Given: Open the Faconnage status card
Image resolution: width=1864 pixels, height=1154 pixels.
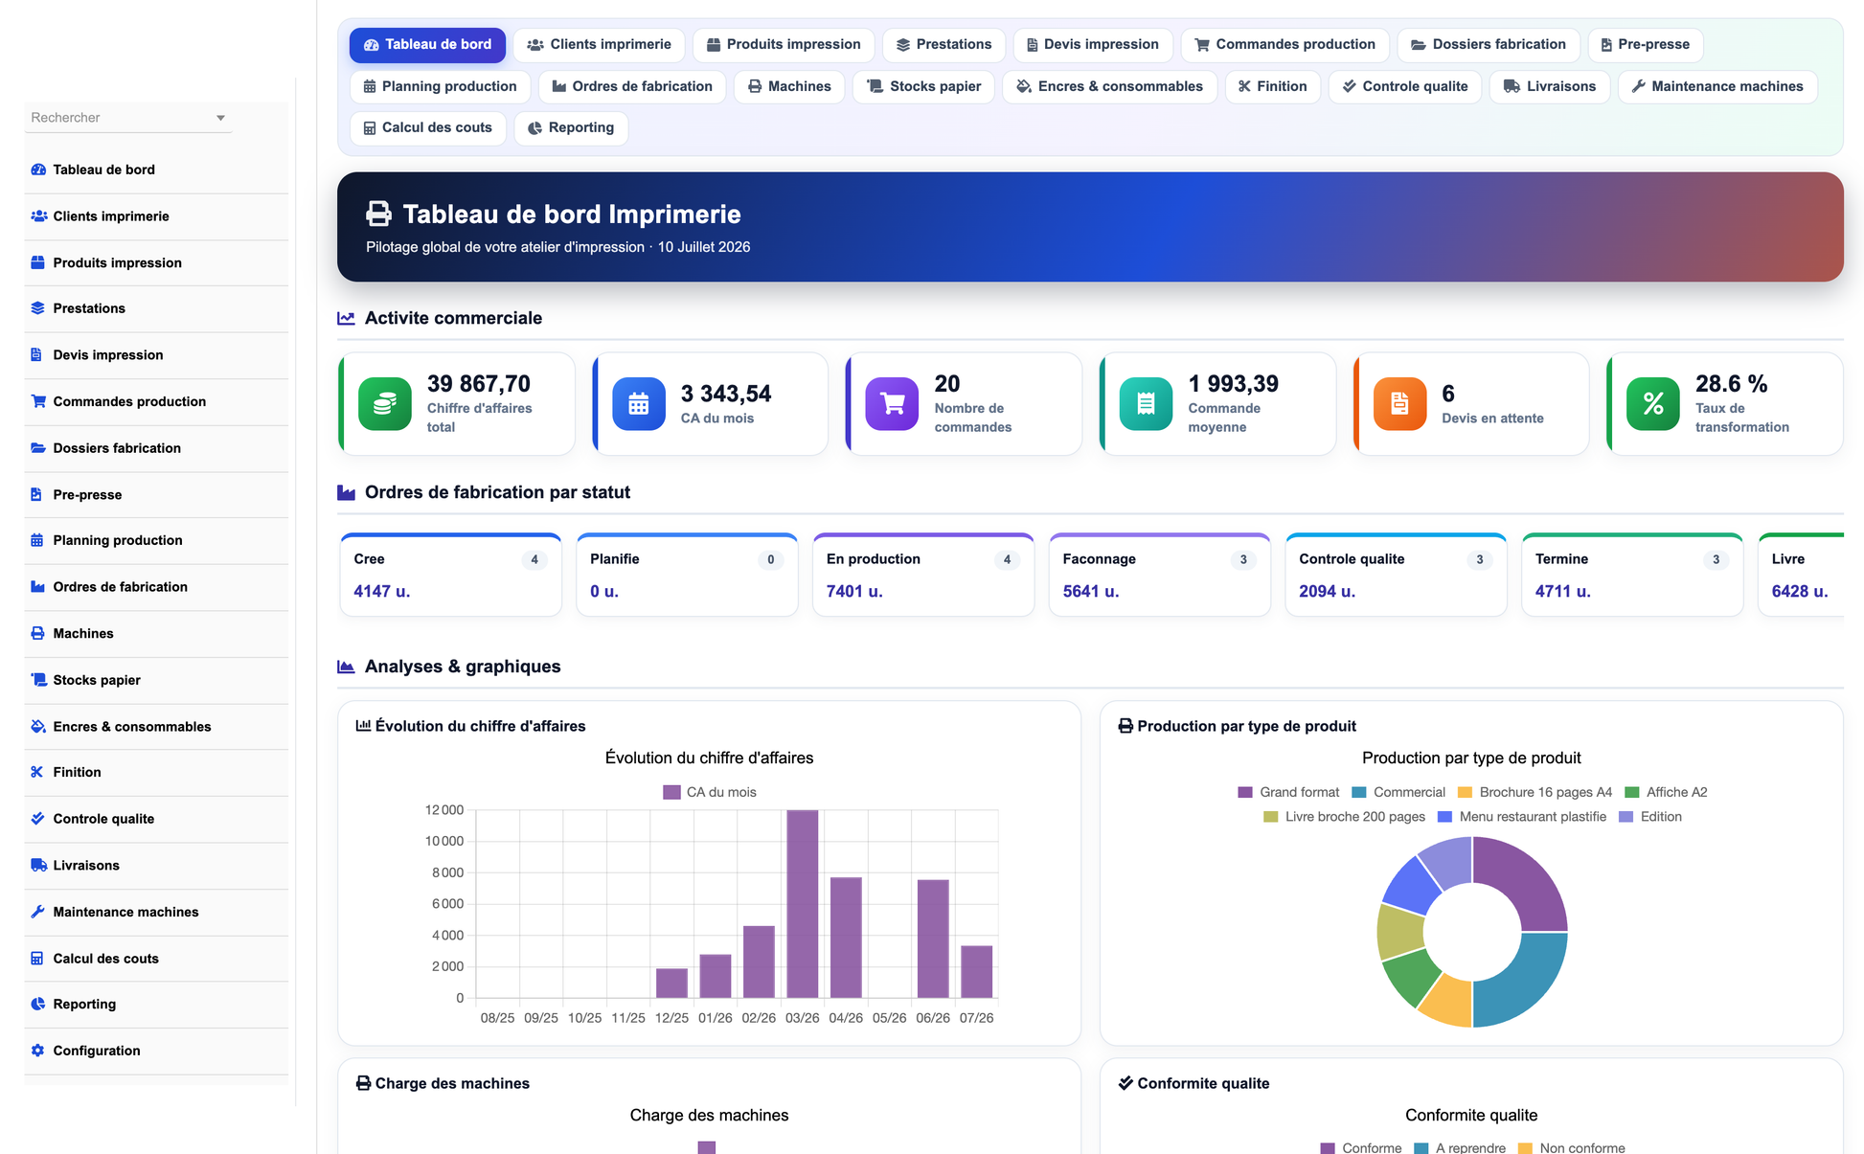Looking at the screenshot, I should click(x=1160, y=575).
